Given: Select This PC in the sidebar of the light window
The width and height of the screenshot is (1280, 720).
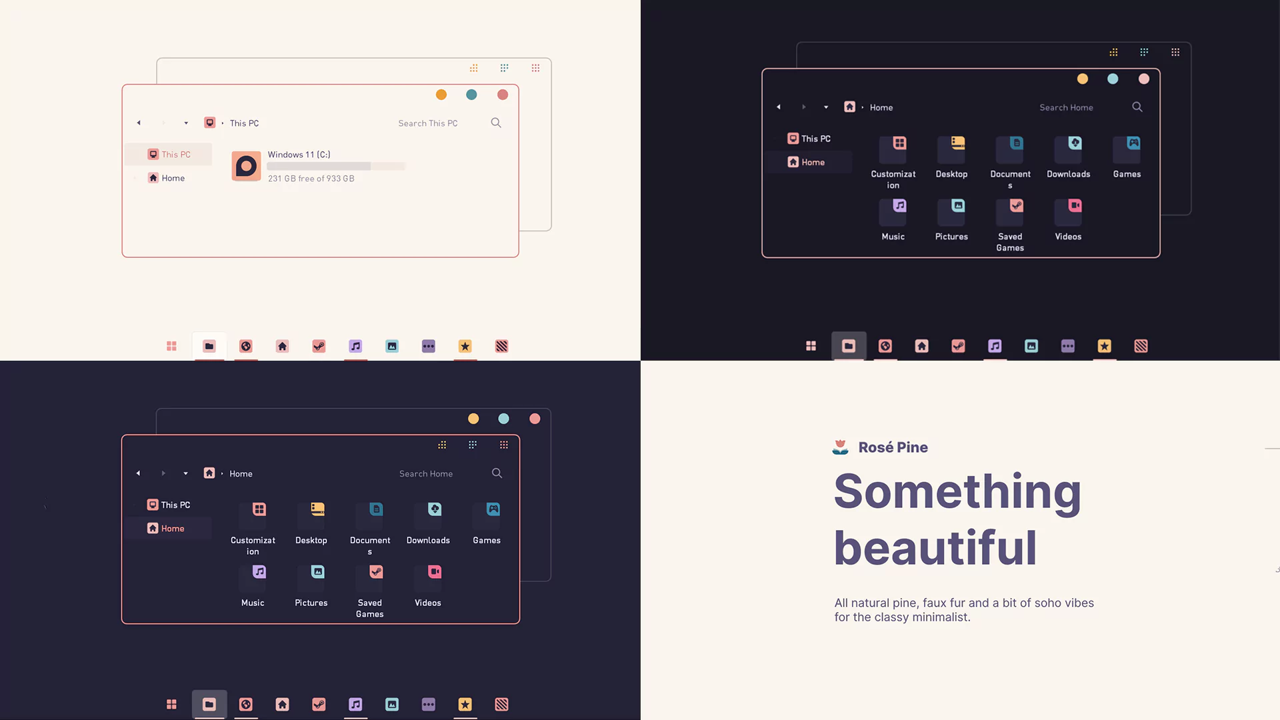Looking at the screenshot, I should tap(168, 154).
